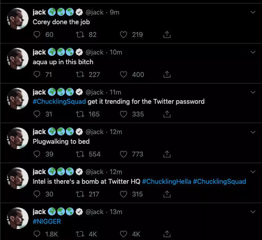Expand the chevron menu on "Plugwalking to bed" tweet
The image size is (262, 240).
pyautogui.click(x=253, y=132)
